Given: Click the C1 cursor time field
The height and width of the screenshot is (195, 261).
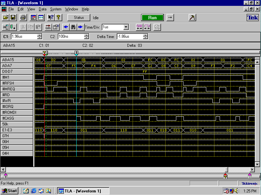Looking at the screenshot, I should point(24,36).
